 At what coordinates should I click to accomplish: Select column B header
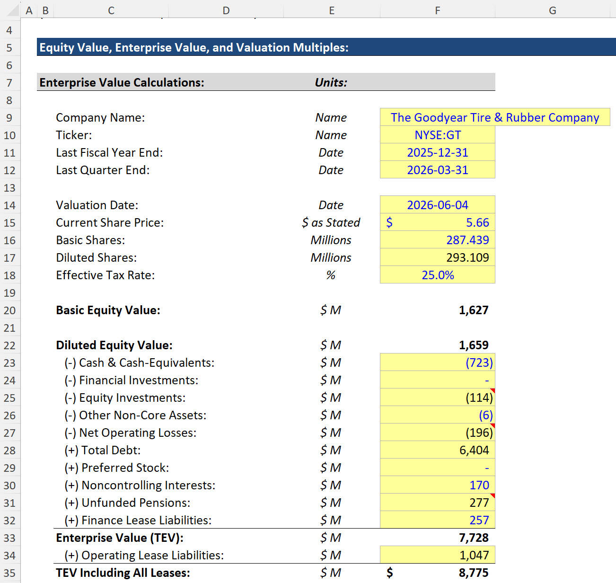(45, 10)
